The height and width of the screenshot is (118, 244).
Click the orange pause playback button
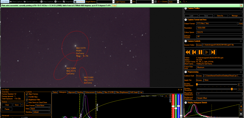[200, 52]
